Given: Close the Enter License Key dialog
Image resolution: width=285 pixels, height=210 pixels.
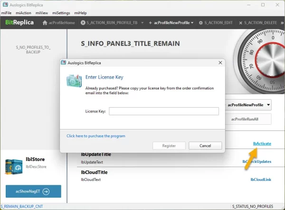Looking at the screenshot, I should coord(220,63).
